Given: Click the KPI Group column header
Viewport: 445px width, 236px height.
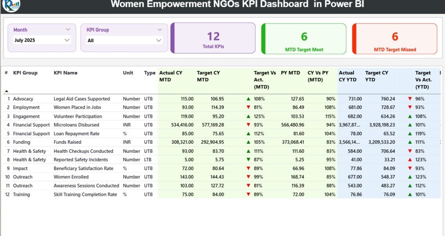Looking at the screenshot, I should coord(25,73).
